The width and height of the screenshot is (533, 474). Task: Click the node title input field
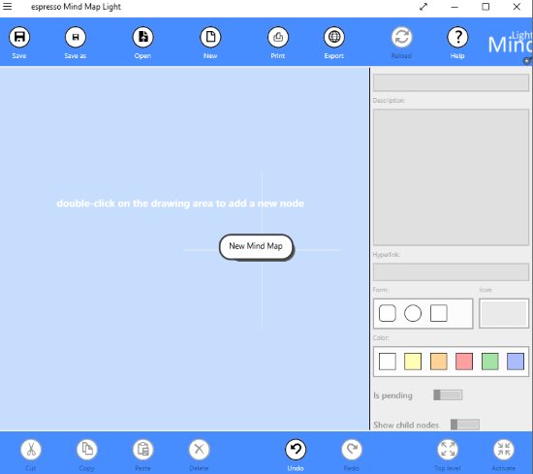pyautogui.click(x=451, y=82)
